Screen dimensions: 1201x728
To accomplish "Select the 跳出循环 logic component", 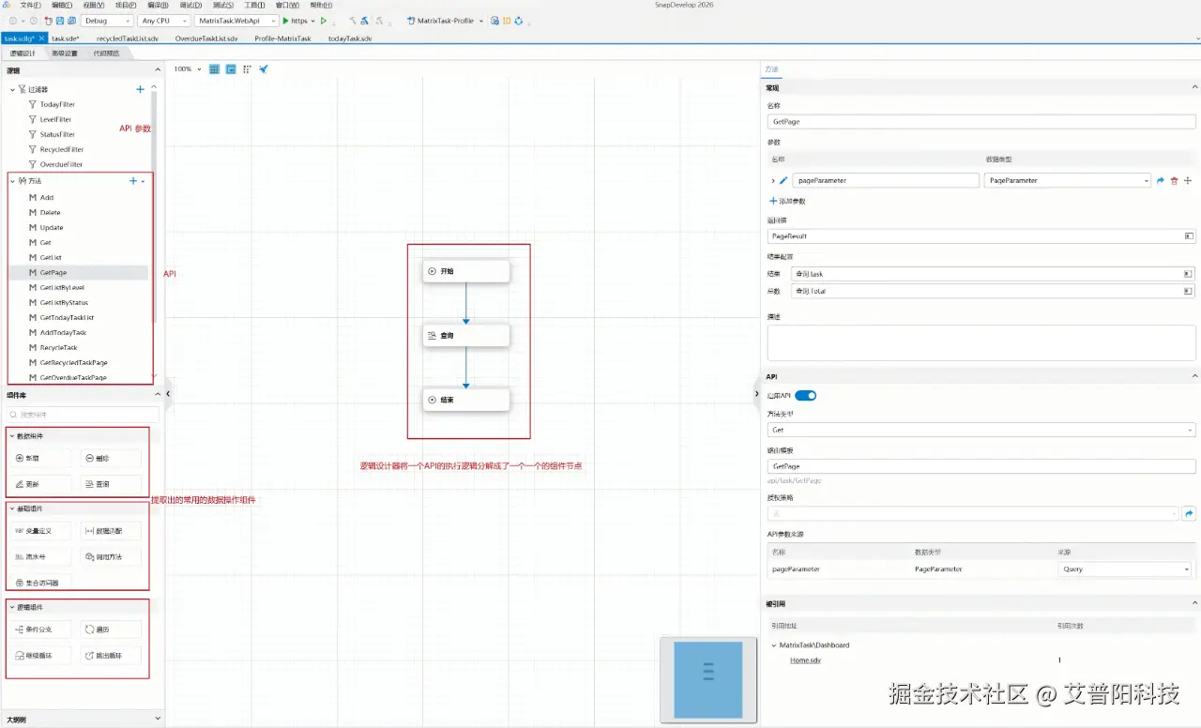I will (112, 656).
